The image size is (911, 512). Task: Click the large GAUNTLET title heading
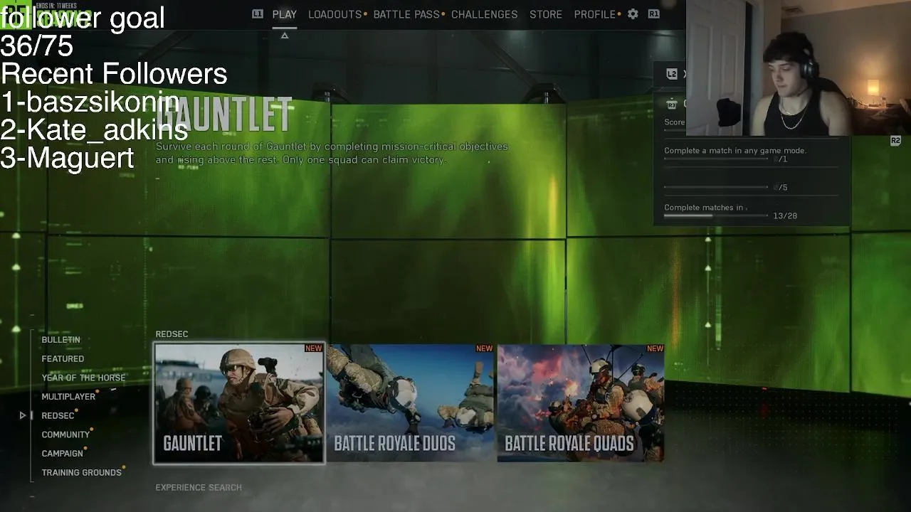coord(224,114)
